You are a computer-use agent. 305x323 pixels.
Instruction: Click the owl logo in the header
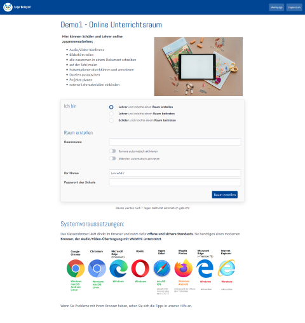[8, 7]
